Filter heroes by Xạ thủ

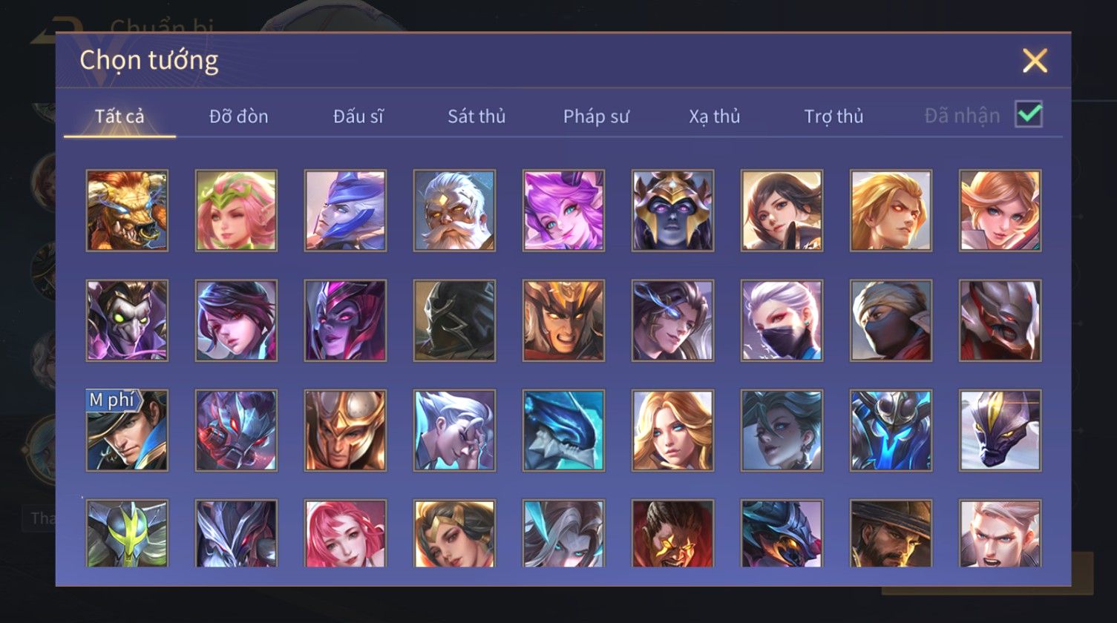tap(714, 116)
